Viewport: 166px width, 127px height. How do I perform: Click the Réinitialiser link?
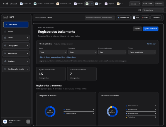151,44
